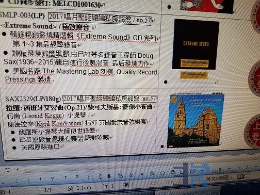Open the reading layout book icon
The height and width of the screenshot is (195, 260).
click(8, 170)
